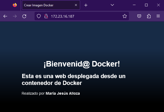Go forward with the forward arrow
Screen dimensions: 164x112
pyautogui.click(x=15, y=16)
